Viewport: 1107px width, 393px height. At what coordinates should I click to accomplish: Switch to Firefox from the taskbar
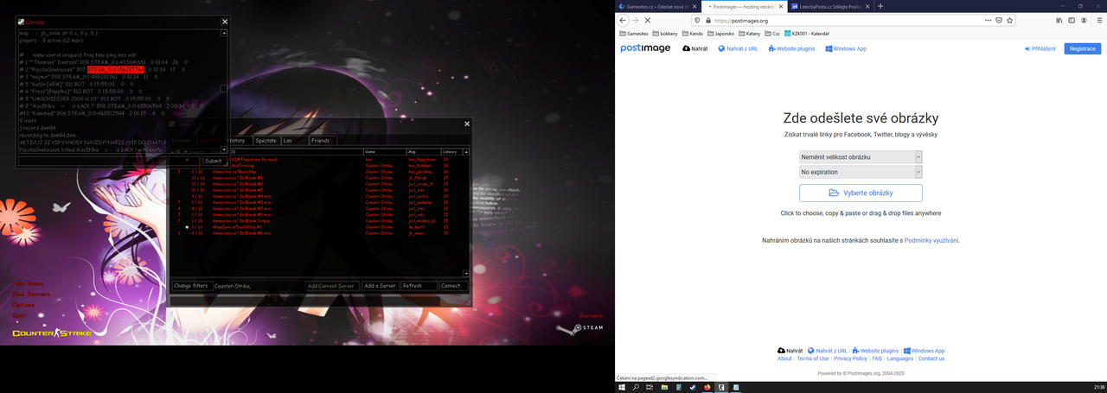click(707, 387)
